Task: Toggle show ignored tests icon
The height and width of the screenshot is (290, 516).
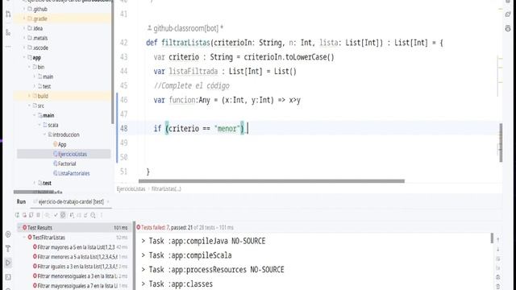Action: tap(63, 215)
